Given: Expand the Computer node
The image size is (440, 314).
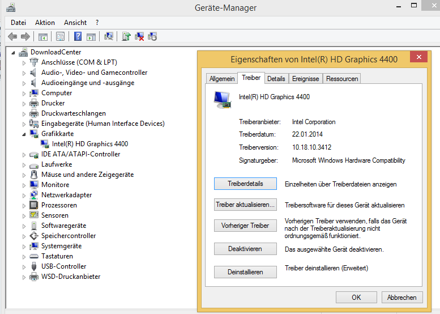Looking at the screenshot, I should [x=24, y=94].
